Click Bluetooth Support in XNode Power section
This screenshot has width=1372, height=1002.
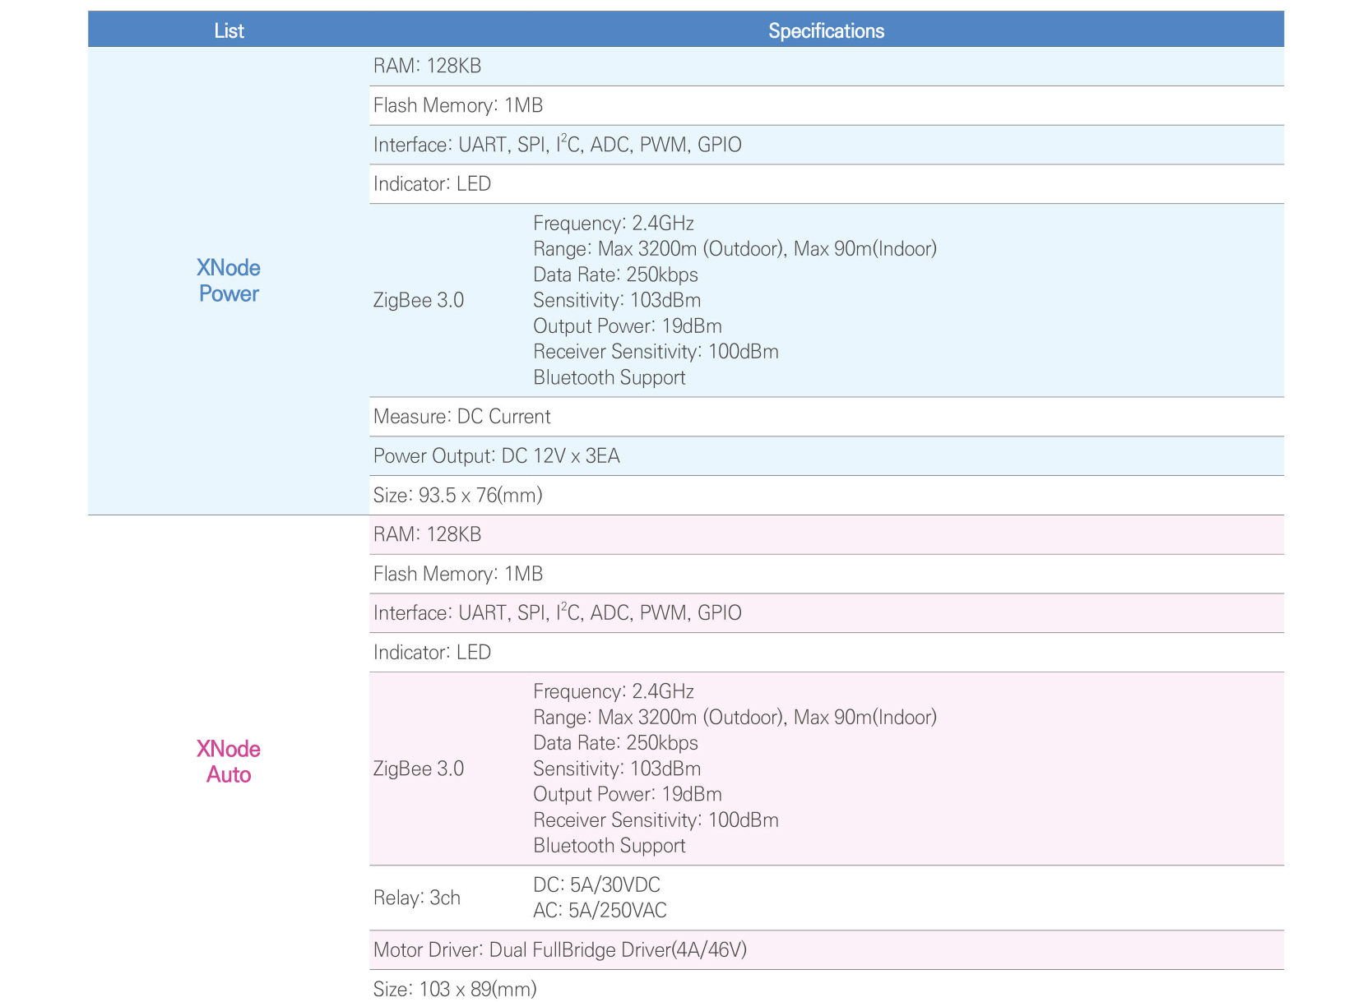tap(609, 377)
